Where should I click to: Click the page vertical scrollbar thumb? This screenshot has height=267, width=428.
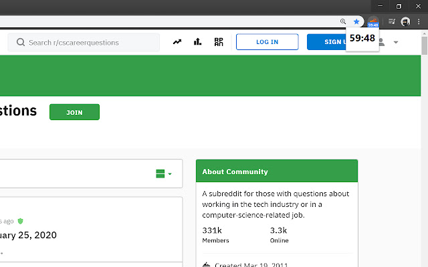pos(424,45)
